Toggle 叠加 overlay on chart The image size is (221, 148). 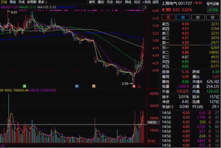(101, 2)
